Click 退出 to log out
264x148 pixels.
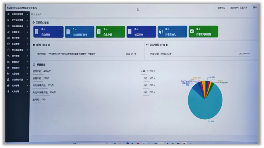click(255, 8)
